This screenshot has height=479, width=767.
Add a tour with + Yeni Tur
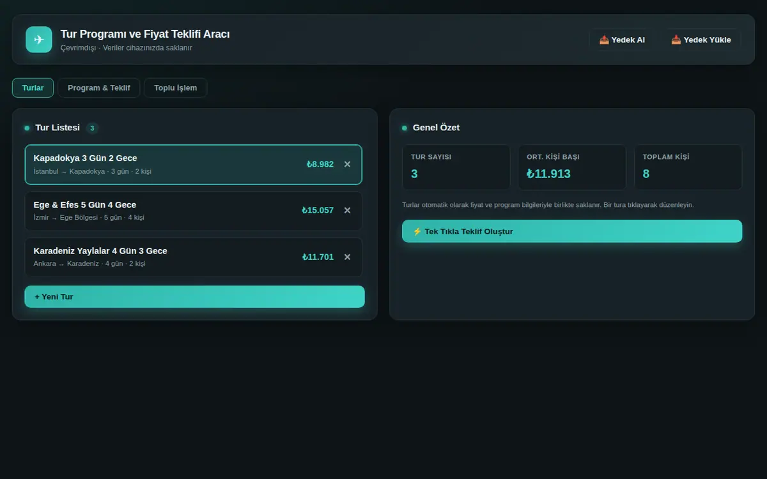coord(194,296)
